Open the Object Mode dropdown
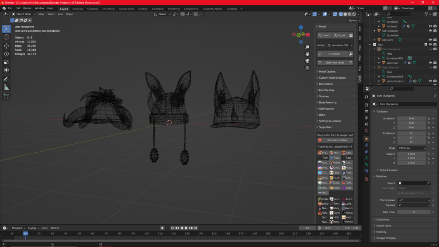The width and height of the screenshot is (439, 247). pos(23,14)
